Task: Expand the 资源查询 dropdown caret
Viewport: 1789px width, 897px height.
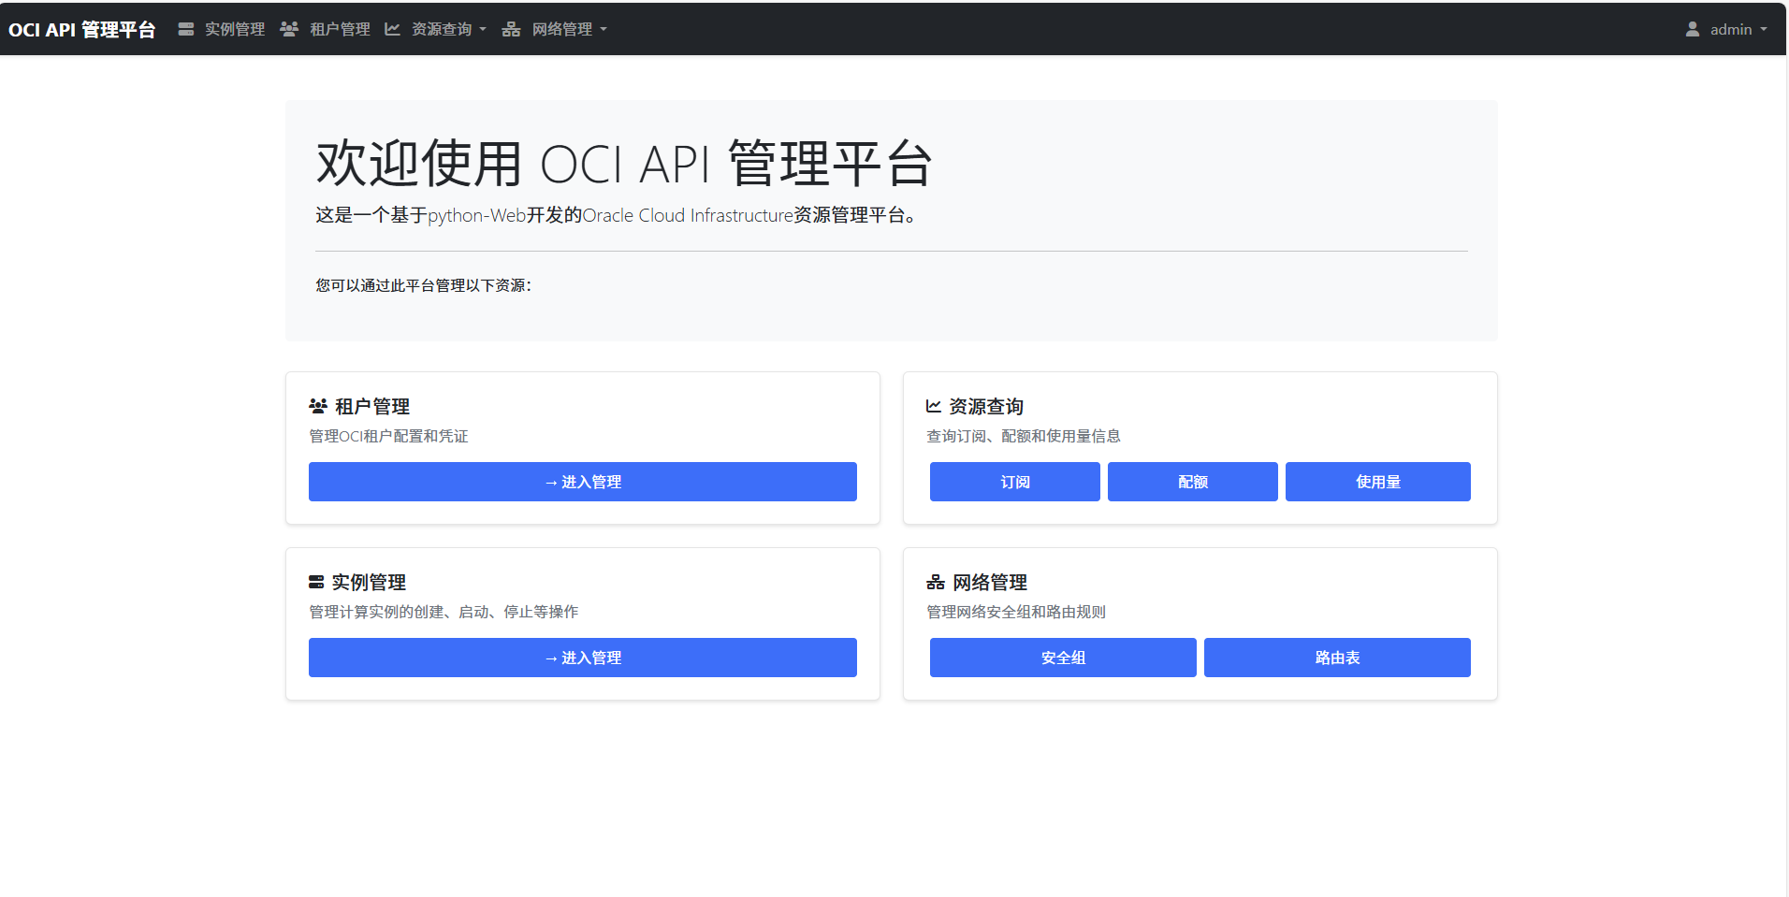Action: tap(483, 30)
